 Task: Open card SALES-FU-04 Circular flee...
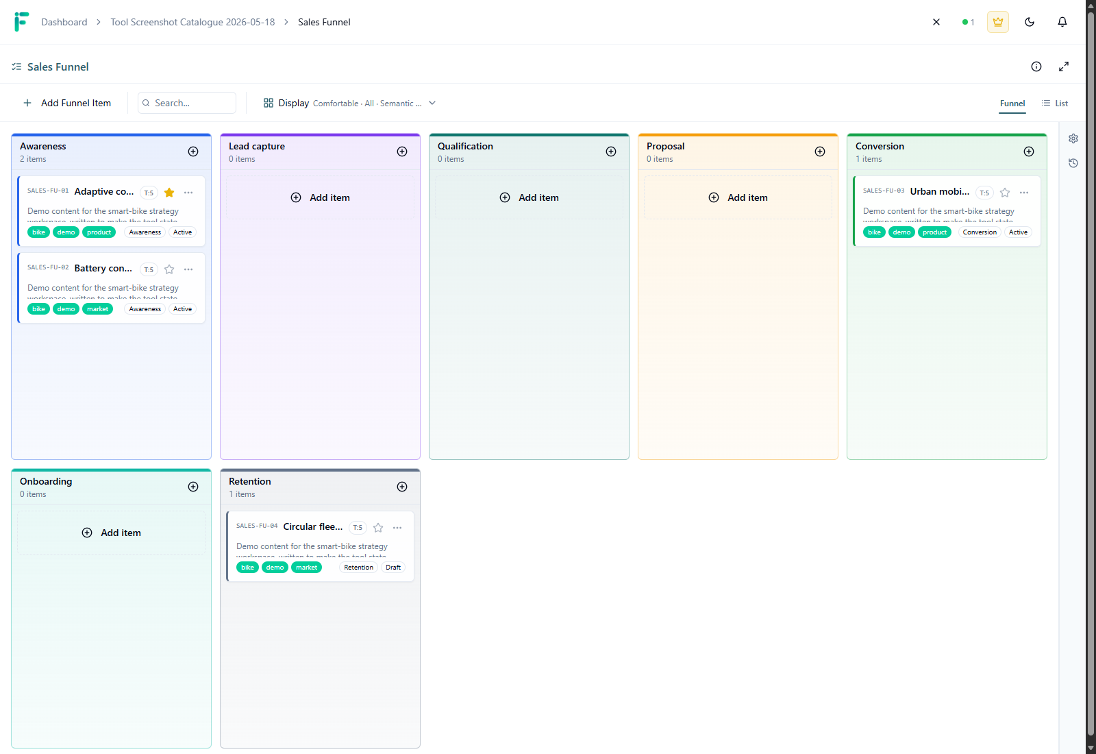coord(321,546)
